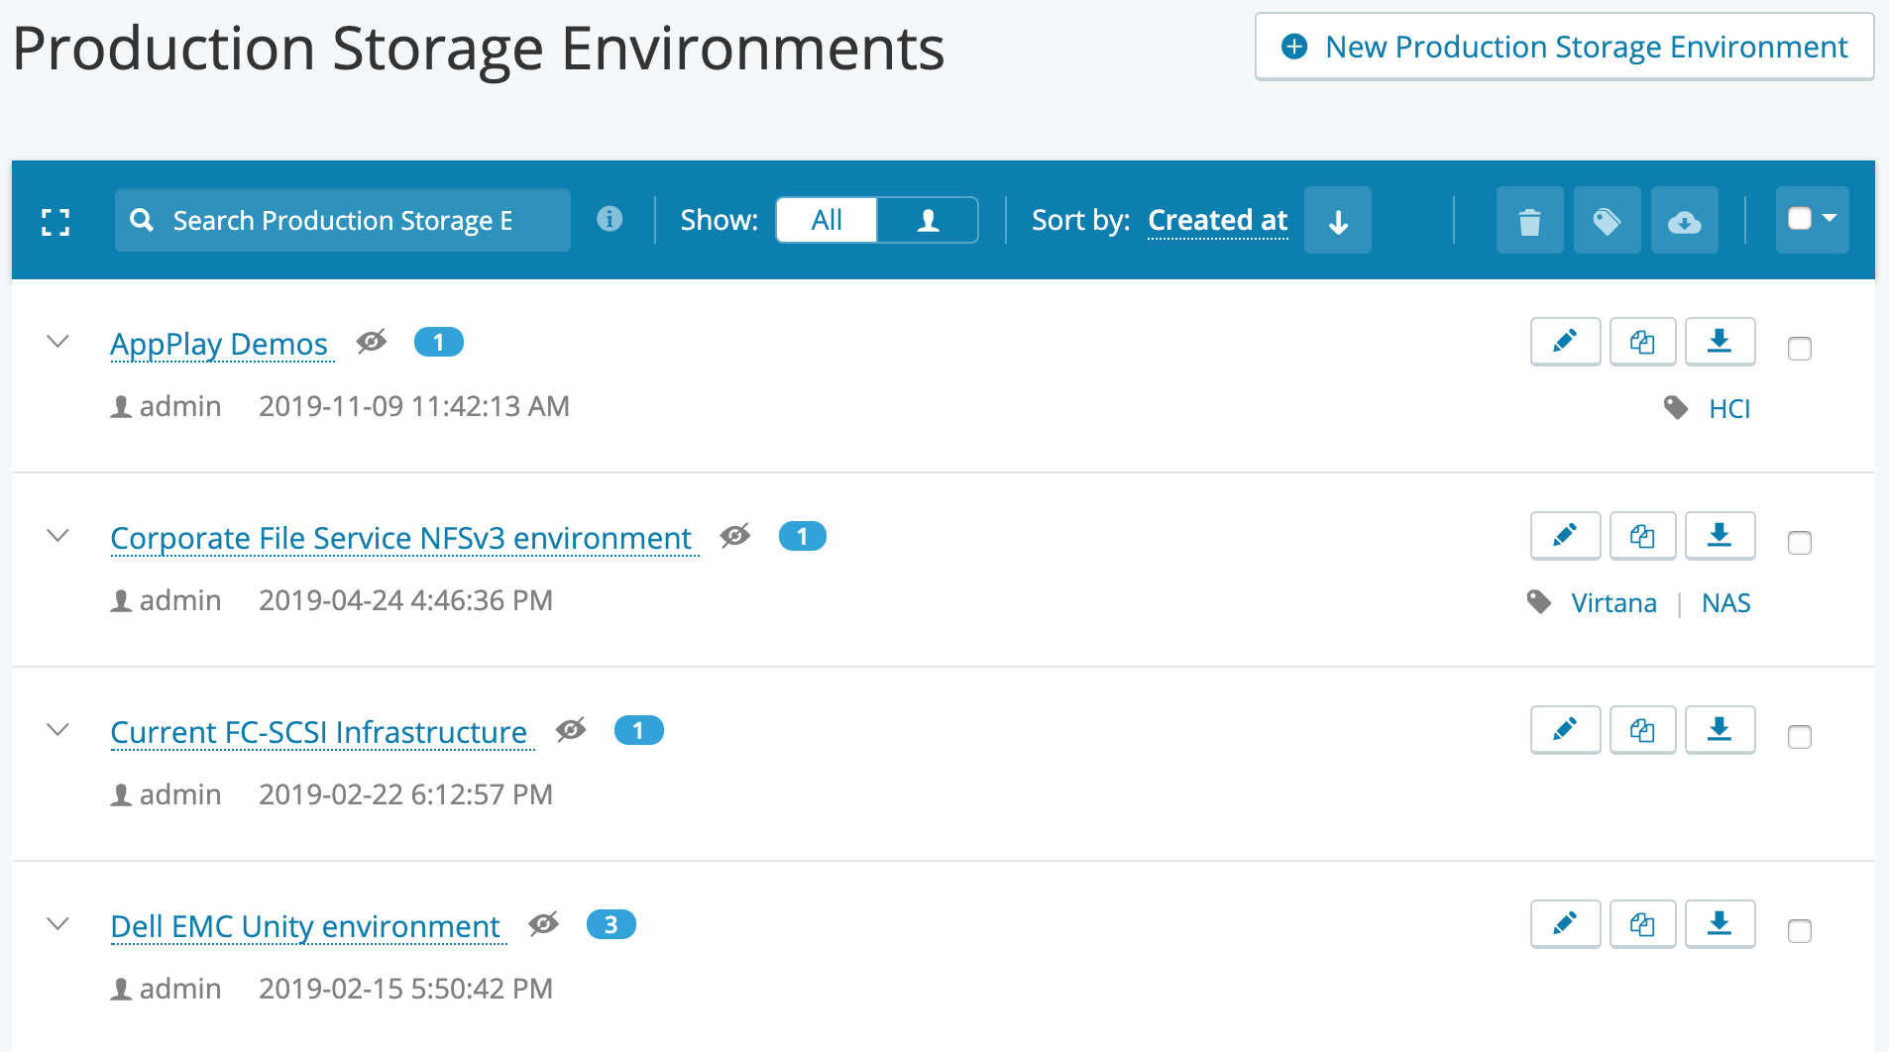
Task: Copy Corporate File Service NFSv3 environment
Action: [x=1643, y=536]
